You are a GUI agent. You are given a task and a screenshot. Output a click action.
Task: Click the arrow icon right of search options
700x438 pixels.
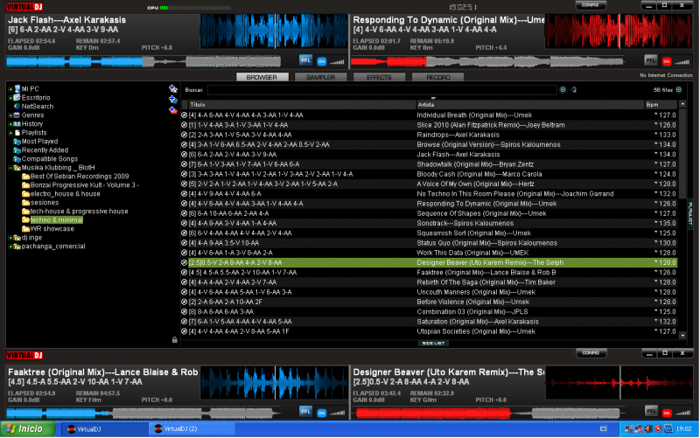tap(574, 90)
